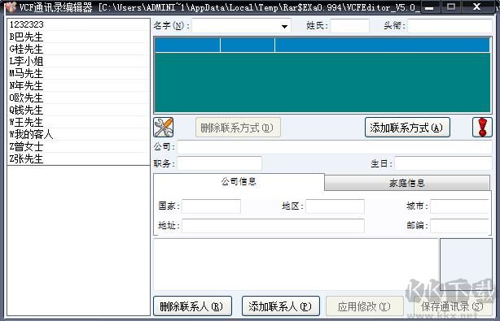
Task: Focus the 邮编 input field
Action: 459,226
